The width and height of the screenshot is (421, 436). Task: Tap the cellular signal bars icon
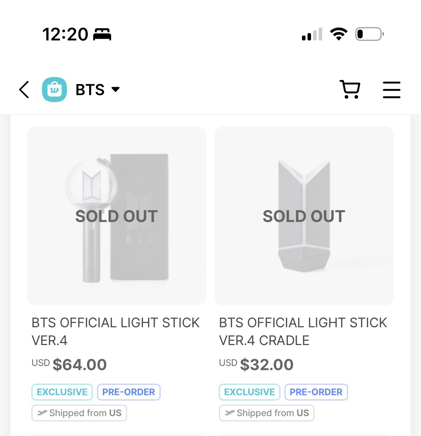312,35
